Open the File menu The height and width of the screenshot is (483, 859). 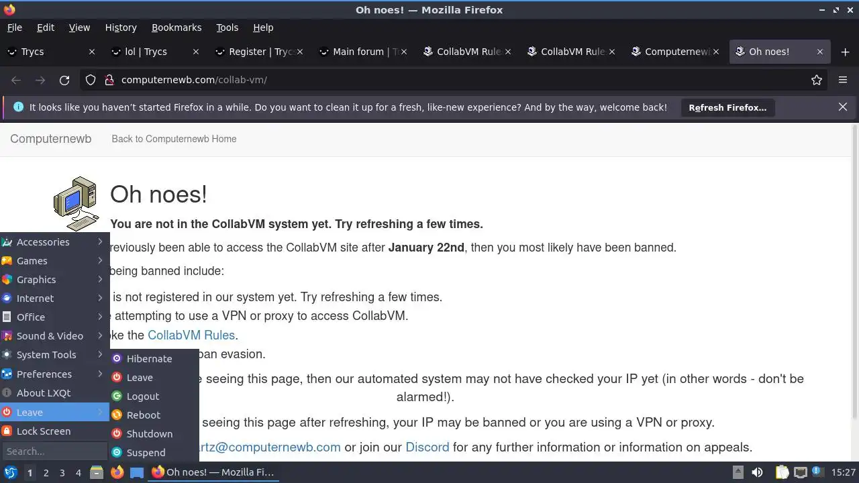[14, 28]
